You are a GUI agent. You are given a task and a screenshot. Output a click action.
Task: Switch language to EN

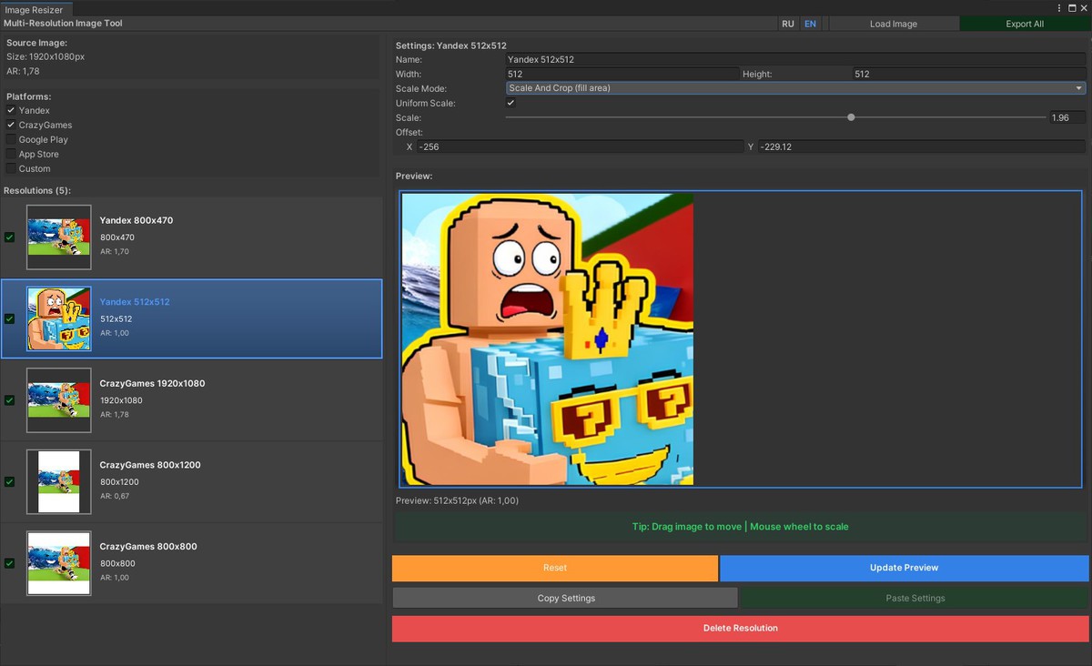(x=810, y=24)
